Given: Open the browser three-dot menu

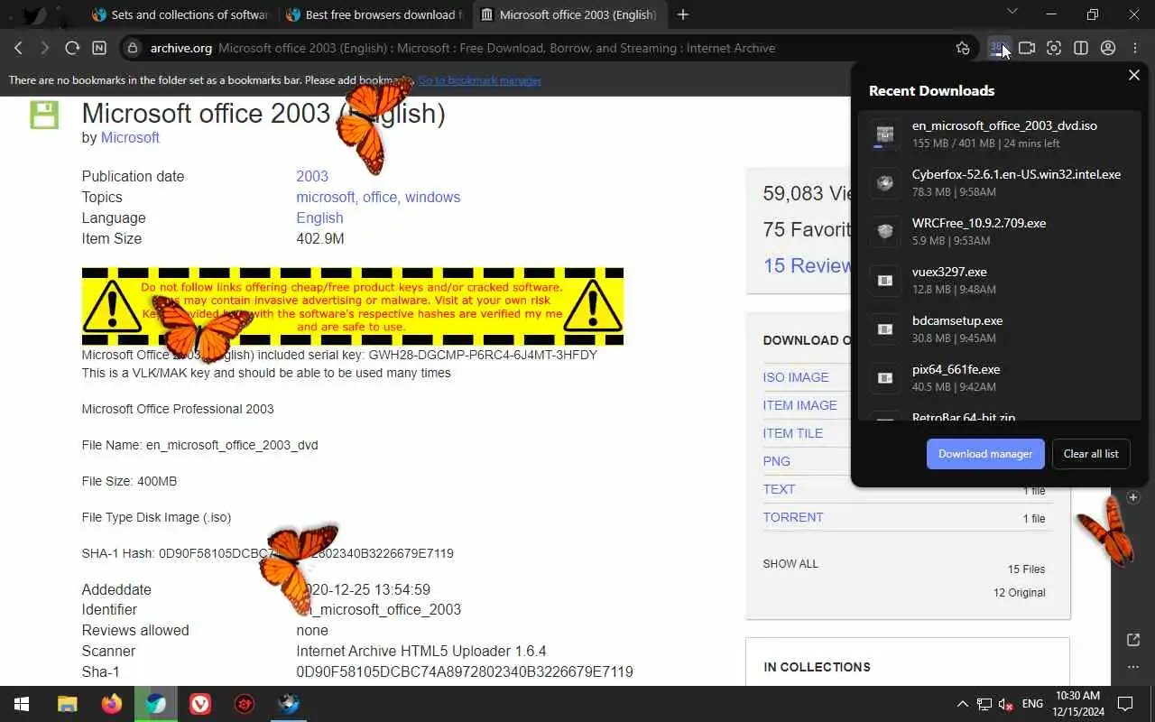Looking at the screenshot, I should pyautogui.click(x=1135, y=48).
